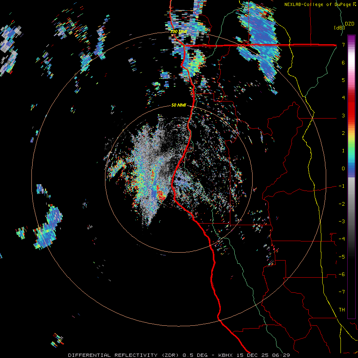Click the -6 value on color scale
Viewport: 358px width, 358px height.
342,274
